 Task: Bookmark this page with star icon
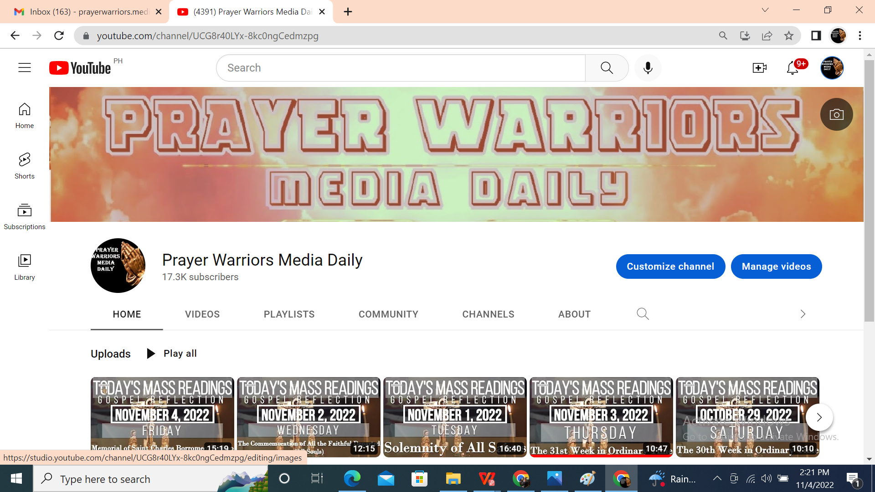click(x=789, y=36)
